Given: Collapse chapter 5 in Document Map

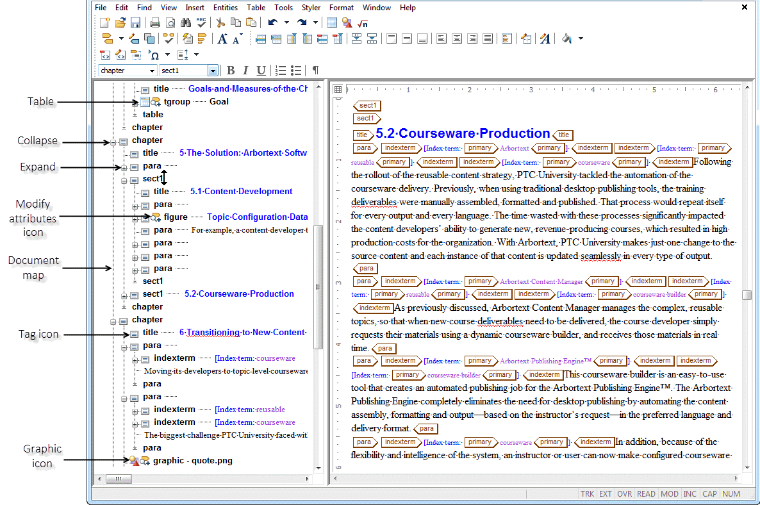Looking at the screenshot, I should [x=113, y=142].
